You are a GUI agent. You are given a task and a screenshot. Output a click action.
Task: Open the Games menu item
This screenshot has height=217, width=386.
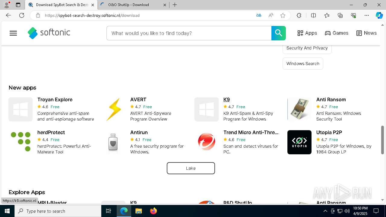click(337, 33)
